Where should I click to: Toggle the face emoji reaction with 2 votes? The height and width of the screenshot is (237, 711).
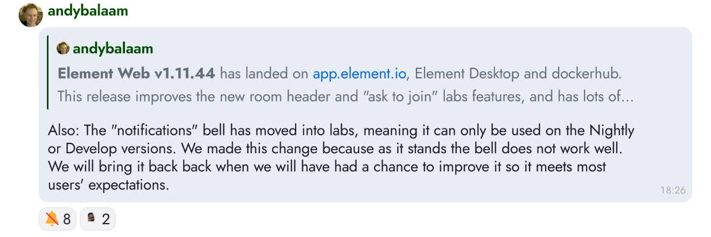pos(97,219)
